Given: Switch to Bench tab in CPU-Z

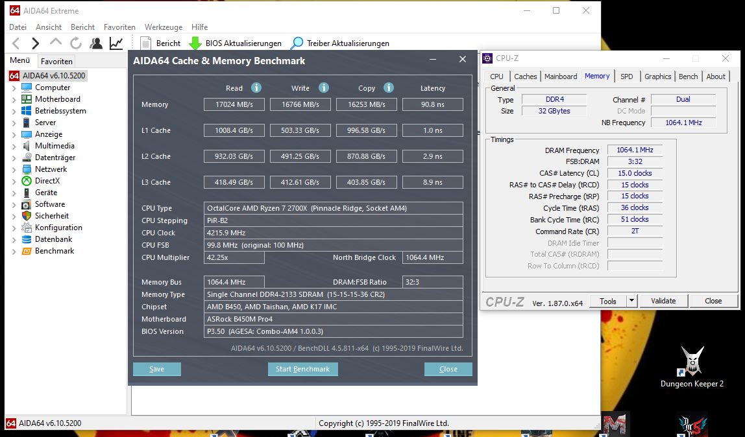Looking at the screenshot, I should (688, 77).
